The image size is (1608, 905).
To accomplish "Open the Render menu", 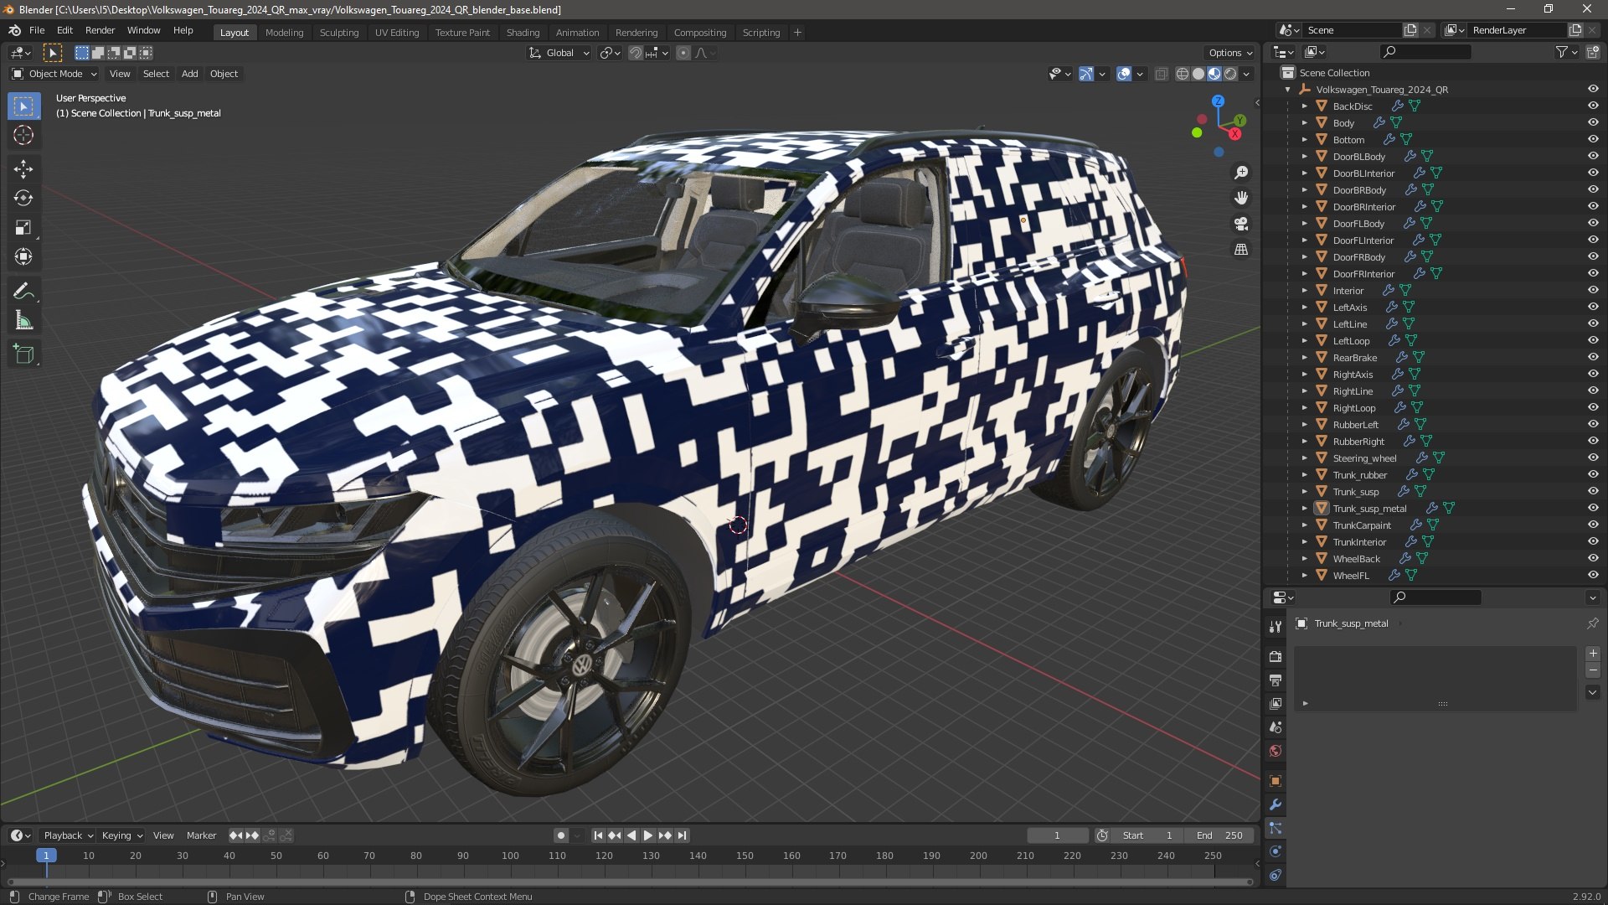I will coord(100,30).
